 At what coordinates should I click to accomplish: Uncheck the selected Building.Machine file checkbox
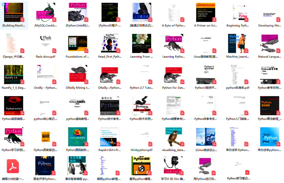click(3, 4)
